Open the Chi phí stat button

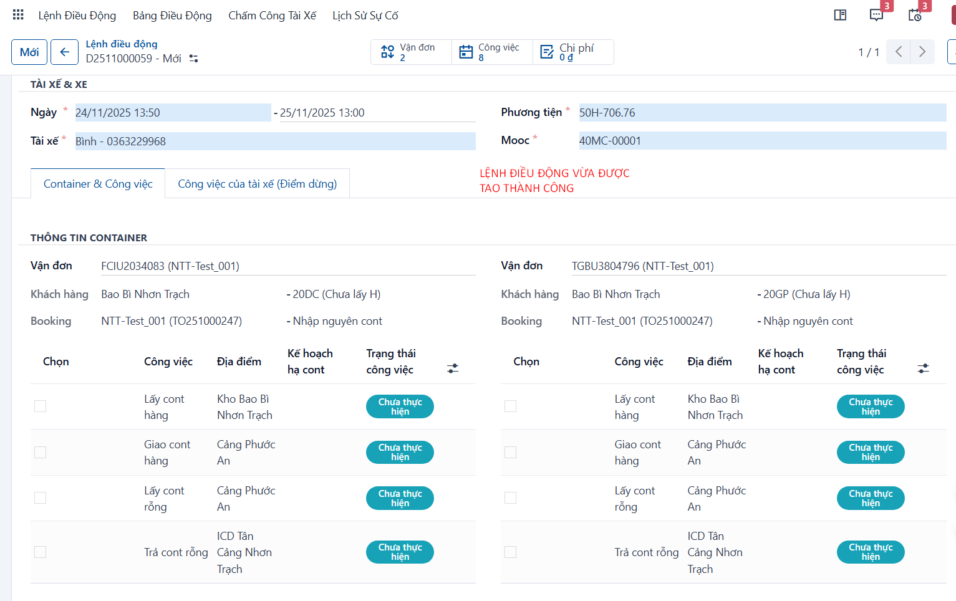(x=573, y=52)
